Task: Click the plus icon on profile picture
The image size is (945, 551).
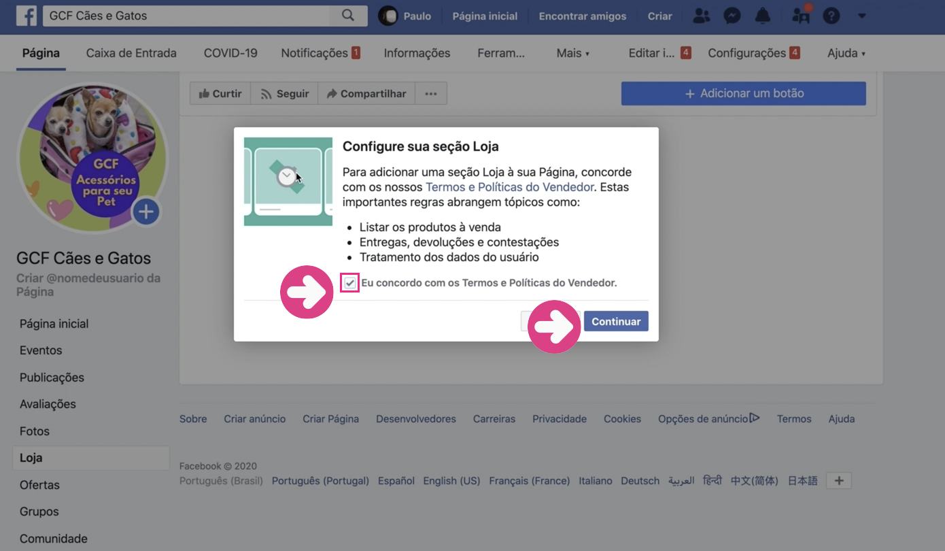Action: (145, 212)
